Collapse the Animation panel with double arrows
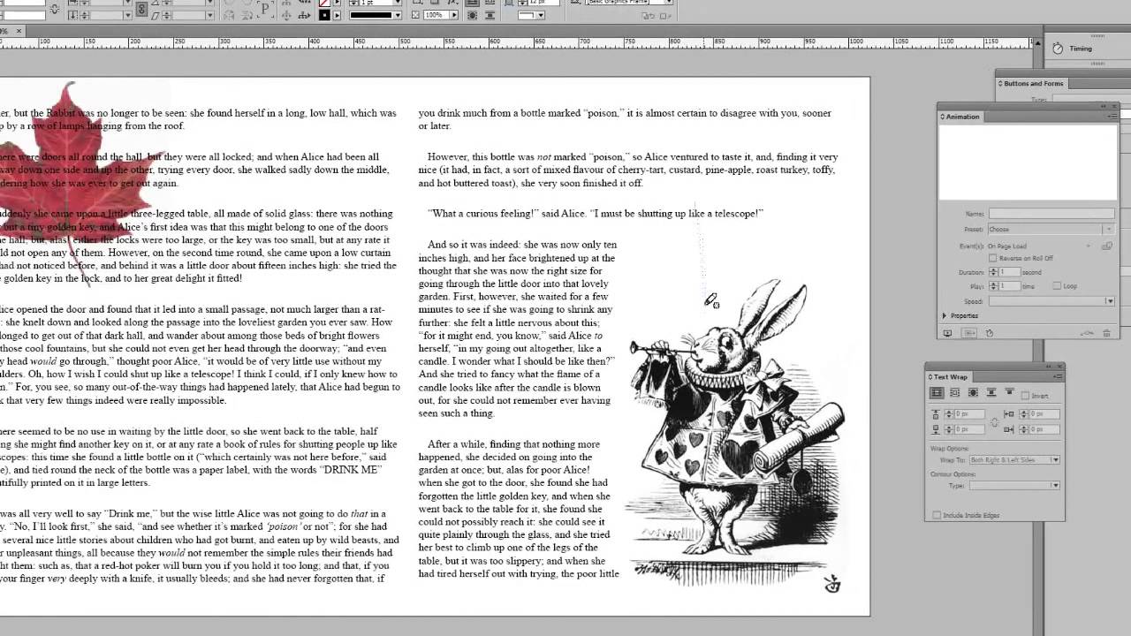1131x636 pixels. click(x=1104, y=107)
